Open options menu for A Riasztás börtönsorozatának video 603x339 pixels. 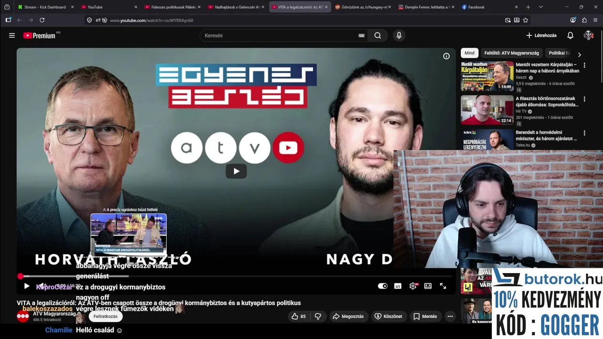point(584,99)
